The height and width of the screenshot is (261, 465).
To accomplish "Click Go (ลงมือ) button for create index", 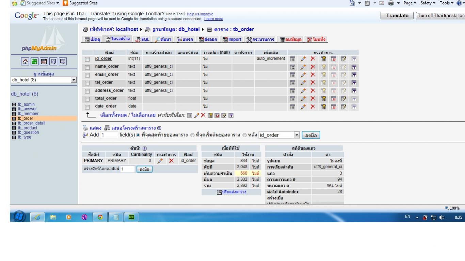I will (x=145, y=169).
